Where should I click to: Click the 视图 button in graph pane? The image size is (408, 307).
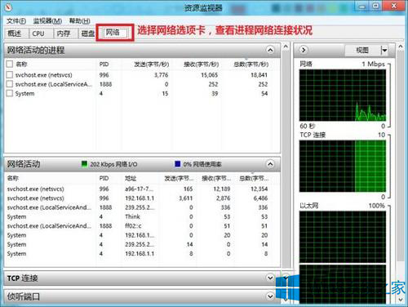pyautogui.click(x=362, y=51)
